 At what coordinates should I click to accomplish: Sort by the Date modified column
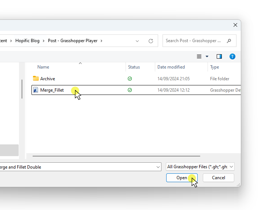[x=171, y=67]
